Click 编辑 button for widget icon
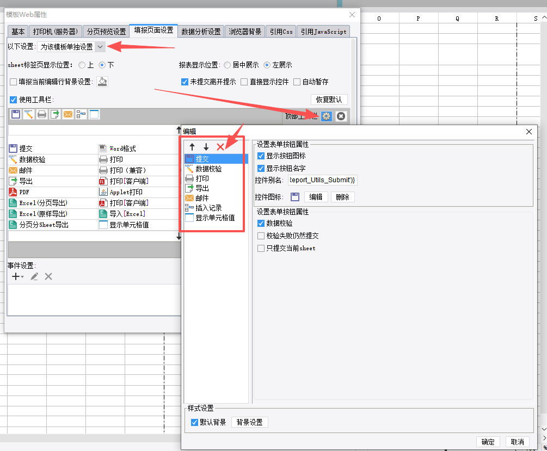 coord(316,197)
